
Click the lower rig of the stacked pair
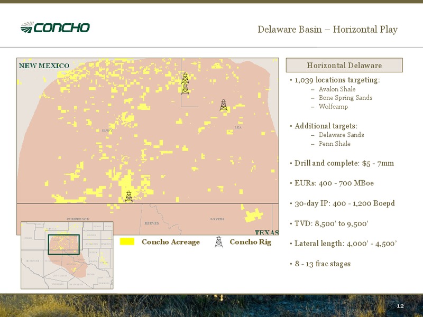[x=185, y=89]
